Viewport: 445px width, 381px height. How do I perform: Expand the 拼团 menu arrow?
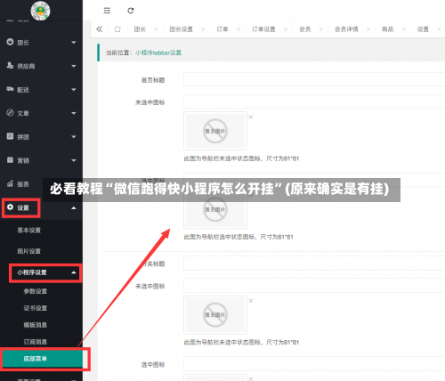coord(74,137)
